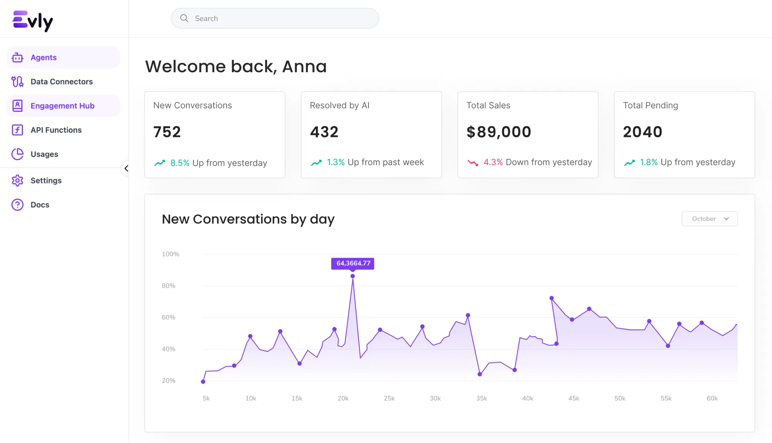
Task: Switch to the Engagement Hub section
Action: [x=63, y=105]
